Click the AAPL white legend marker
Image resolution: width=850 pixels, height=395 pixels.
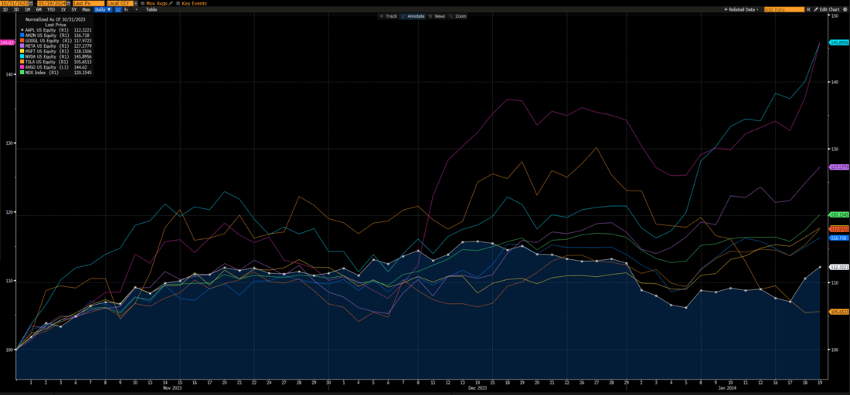click(x=22, y=29)
